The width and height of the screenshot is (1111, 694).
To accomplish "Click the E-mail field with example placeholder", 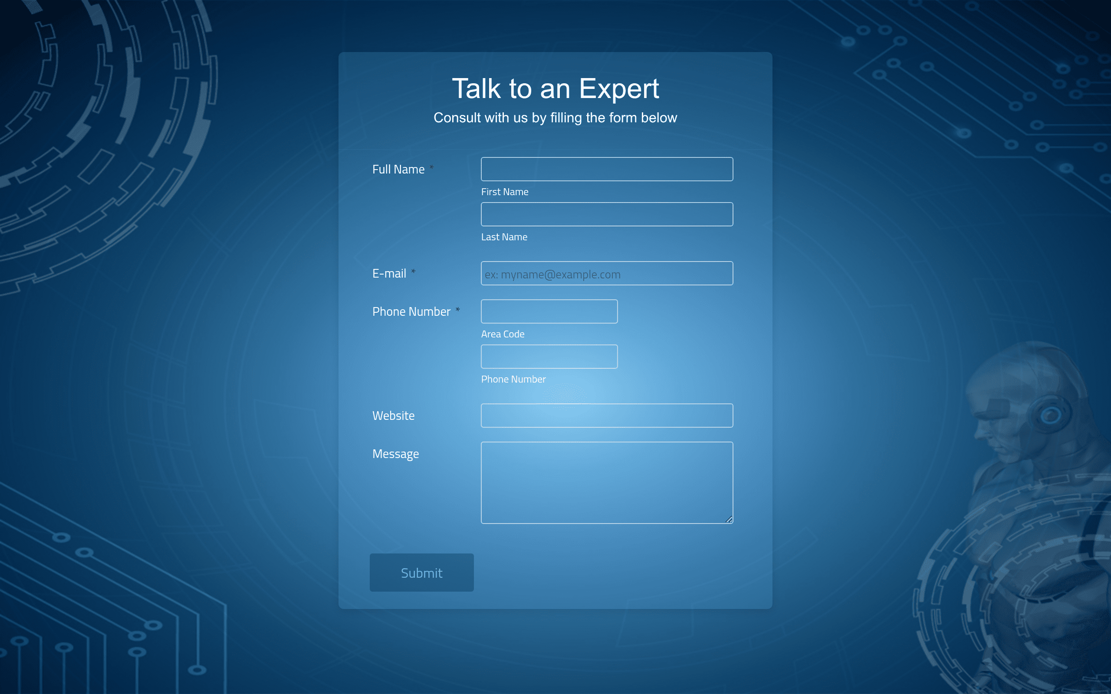I will 607,273.
